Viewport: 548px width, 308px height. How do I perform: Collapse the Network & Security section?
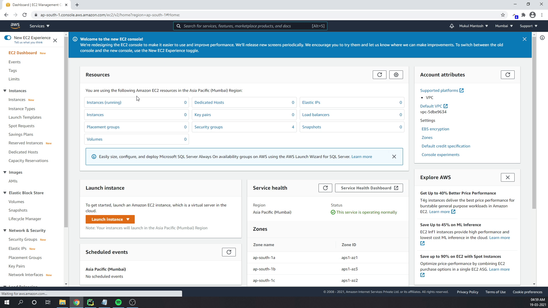pyautogui.click(x=5, y=230)
